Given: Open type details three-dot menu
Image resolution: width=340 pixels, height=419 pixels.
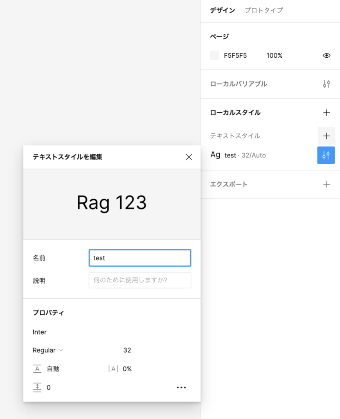Looking at the screenshot, I should pyautogui.click(x=181, y=387).
